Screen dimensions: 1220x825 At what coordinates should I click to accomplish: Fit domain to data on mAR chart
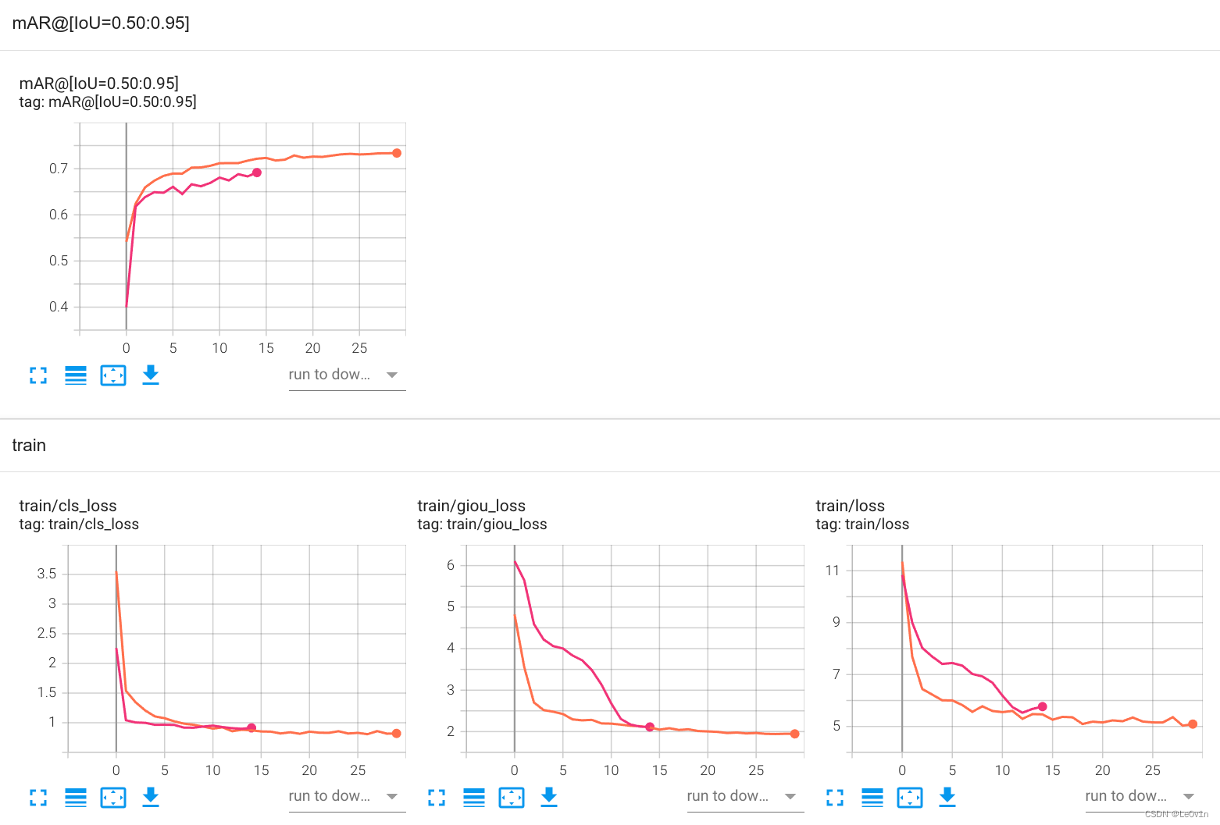[x=113, y=375]
